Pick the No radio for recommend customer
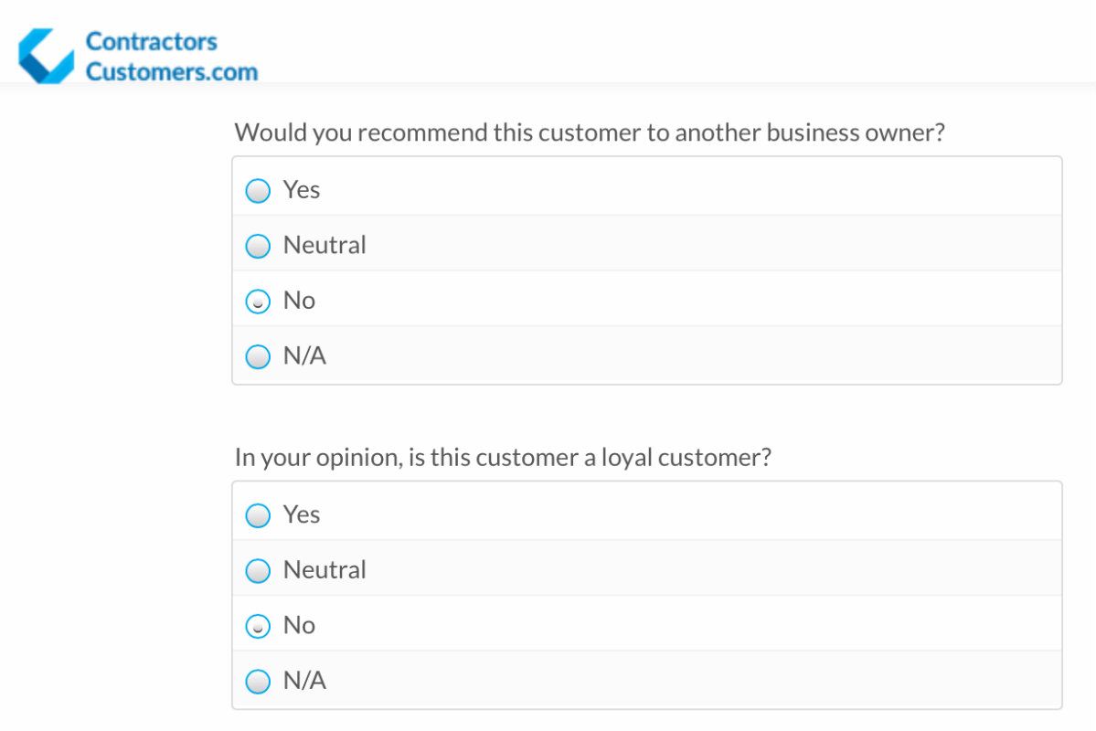This screenshot has height=731, width=1096. pos(259,302)
